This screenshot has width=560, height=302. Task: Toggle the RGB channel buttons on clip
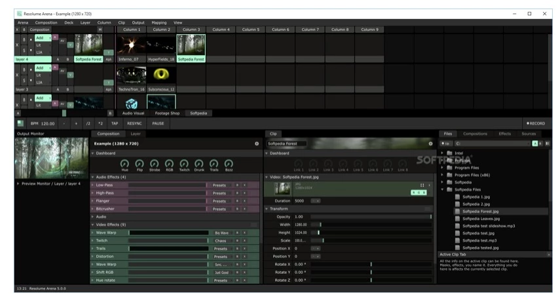(x=419, y=193)
